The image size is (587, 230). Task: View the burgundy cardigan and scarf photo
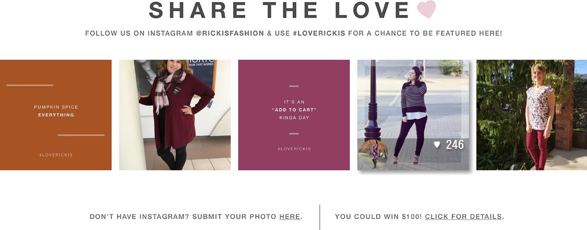tap(175, 115)
